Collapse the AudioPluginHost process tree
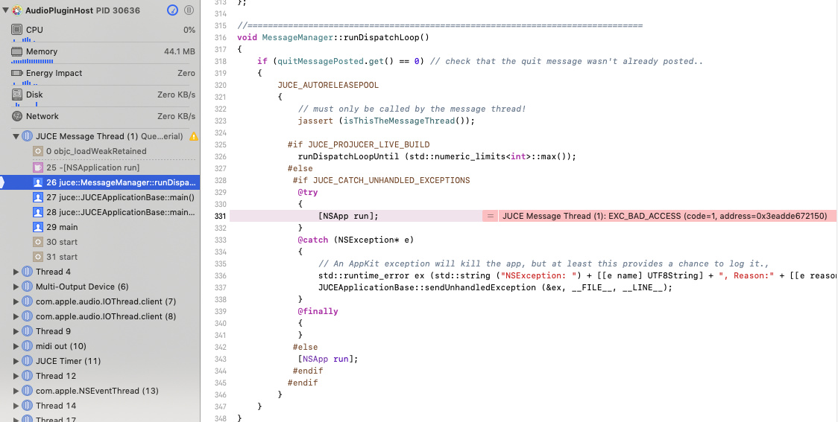 coord(5,10)
